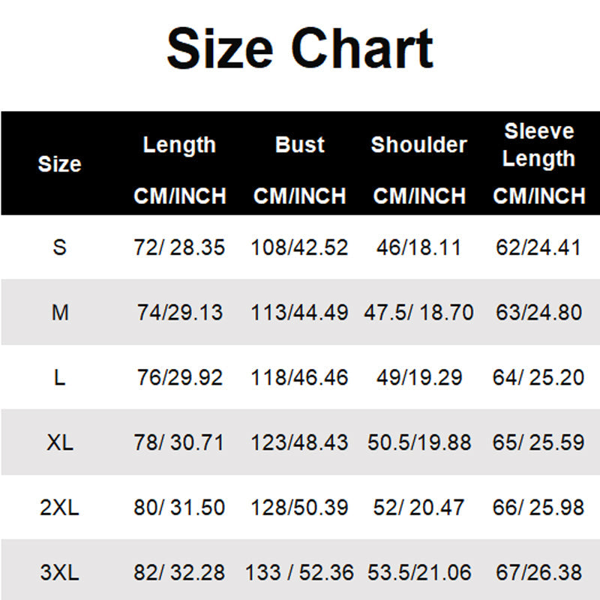The width and height of the screenshot is (600, 600).
Task: Select the L size row label
Action: [x=59, y=377]
